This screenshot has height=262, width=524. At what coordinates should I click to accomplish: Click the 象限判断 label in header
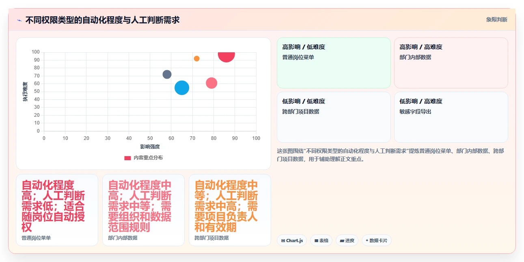point(497,19)
